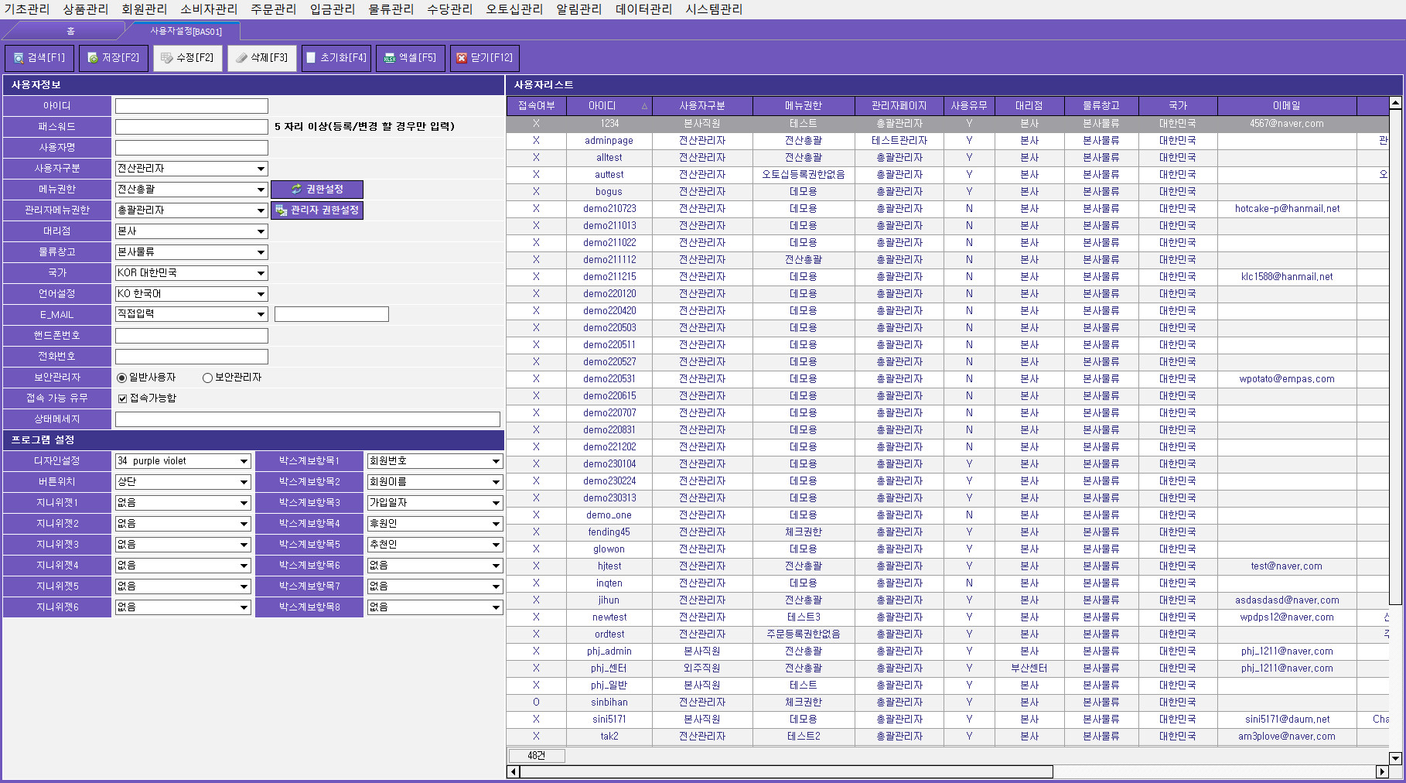Screen dimensions: 1406x783
Task: Select the 일반사용자 radio button
Action: tap(121, 378)
